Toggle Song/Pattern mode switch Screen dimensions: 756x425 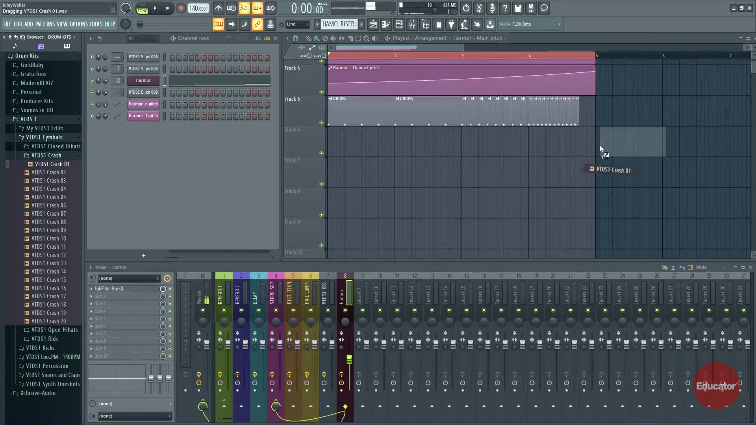click(142, 8)
